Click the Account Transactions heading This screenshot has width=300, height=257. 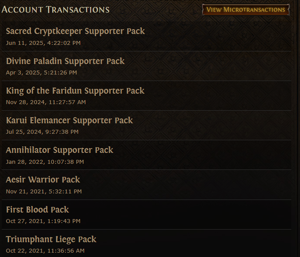(x=56, y=9)
